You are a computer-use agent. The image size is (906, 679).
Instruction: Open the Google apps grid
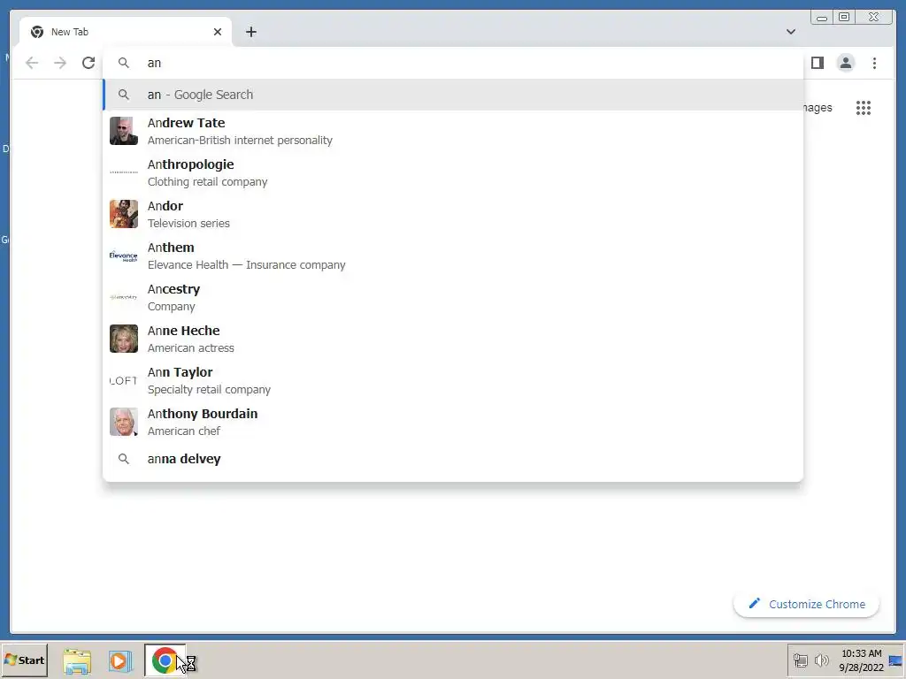click(x=864, y=108)
